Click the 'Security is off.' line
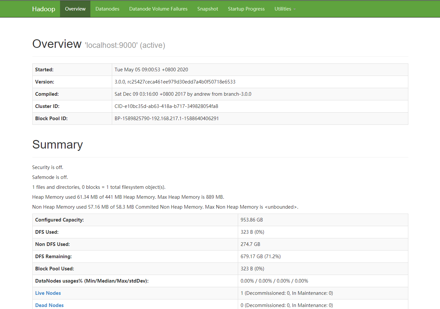Viewport: 440px width, 309px height. tap(48, 167)
